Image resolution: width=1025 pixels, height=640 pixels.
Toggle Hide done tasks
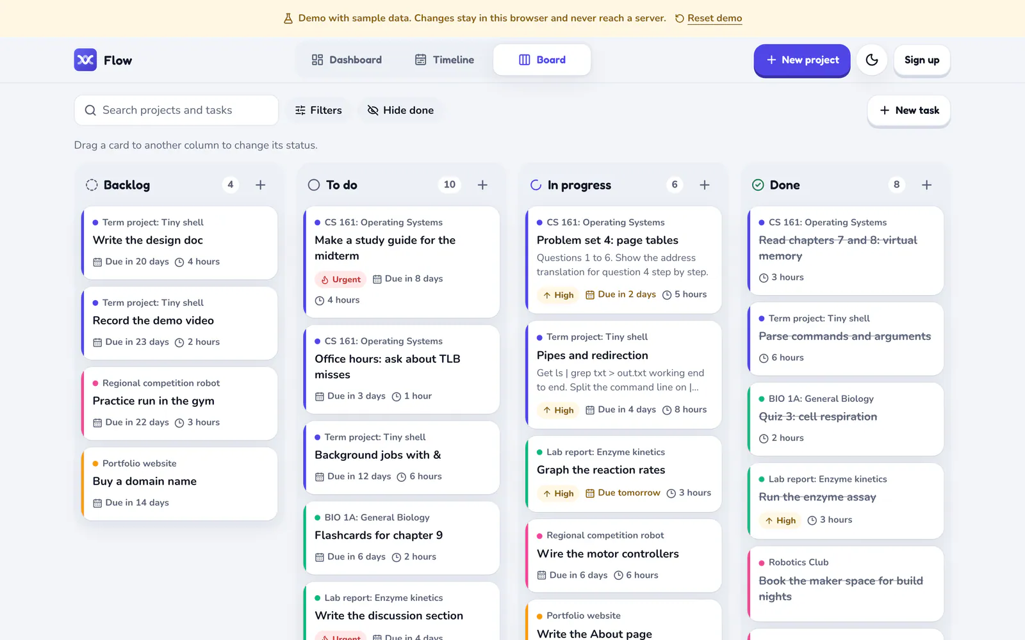pyautogui.click(x=400, y=110)
